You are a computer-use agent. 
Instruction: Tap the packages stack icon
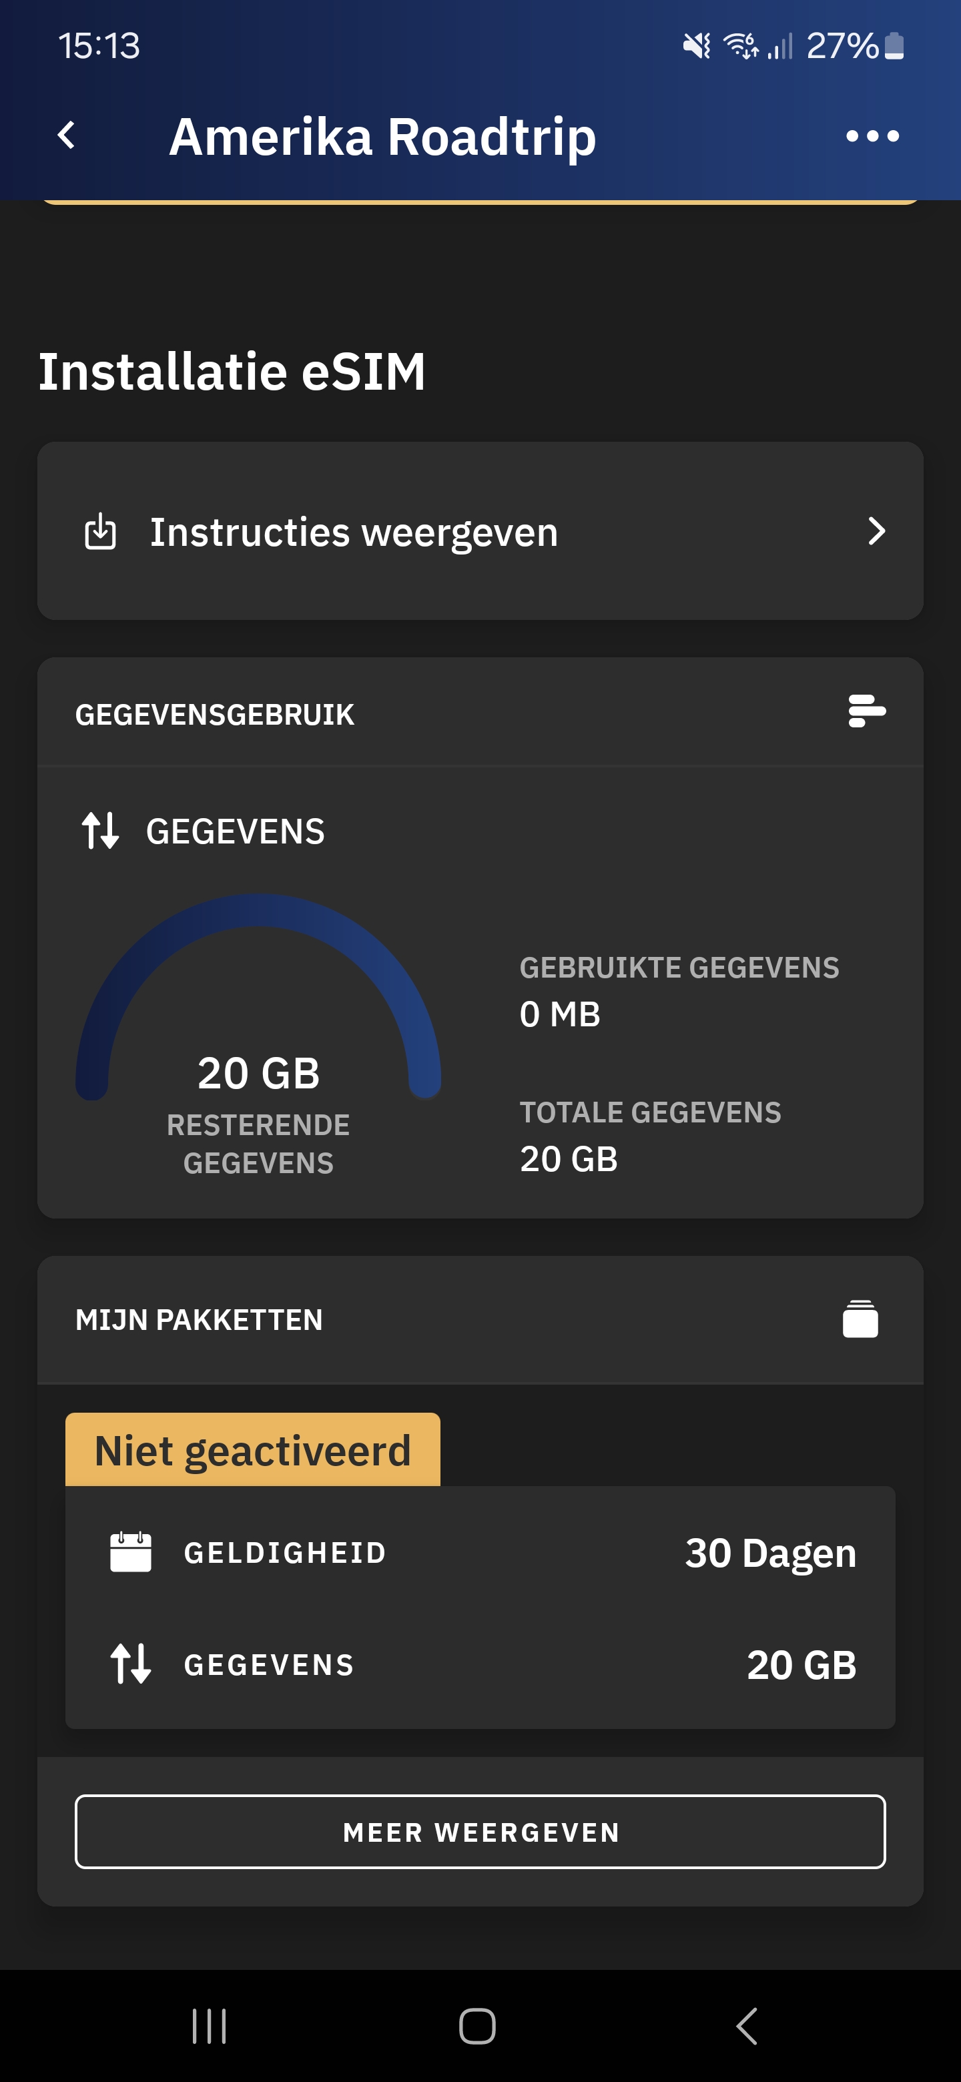tap(860, 1319)
